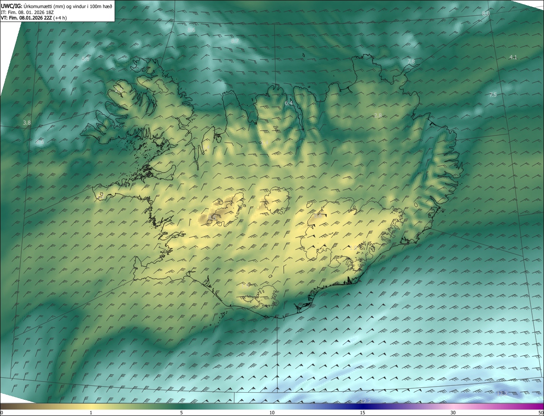This screenshot has height=416, width=544.
Task: Click the color scale tick label 10
Action: click(x=272, y=413)
